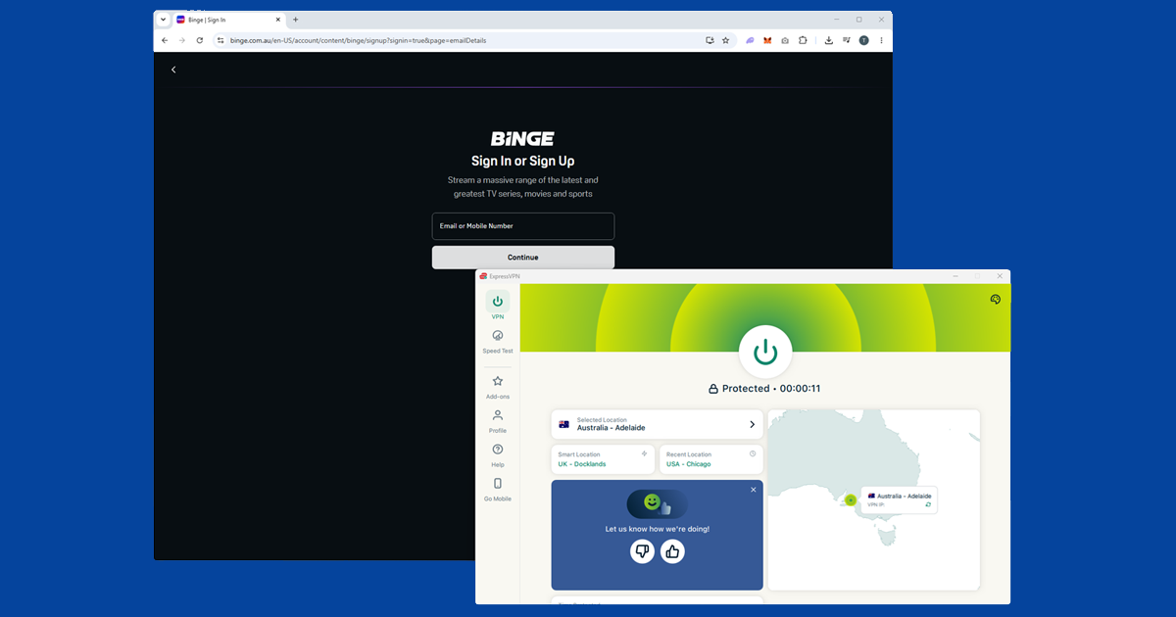Click the back arrow on the Binge page
This screenshot has height=617, width=1176.
point(173,70)
